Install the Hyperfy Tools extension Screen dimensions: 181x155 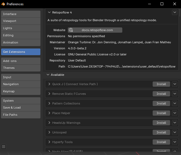(161, 142)
